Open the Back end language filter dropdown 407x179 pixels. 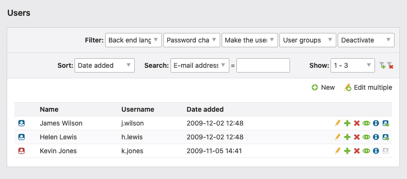[133, 40]
